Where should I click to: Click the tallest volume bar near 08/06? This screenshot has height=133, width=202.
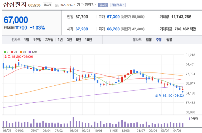coord(73,122)
